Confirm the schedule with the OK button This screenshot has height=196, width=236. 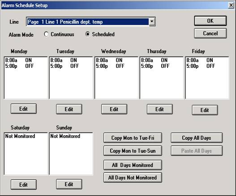tap(210, 21)
